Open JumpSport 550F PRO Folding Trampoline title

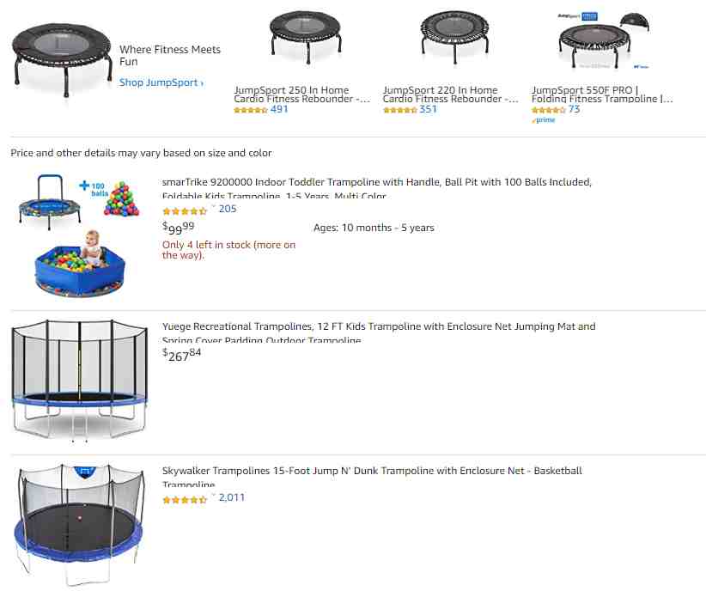click(602, 94)
